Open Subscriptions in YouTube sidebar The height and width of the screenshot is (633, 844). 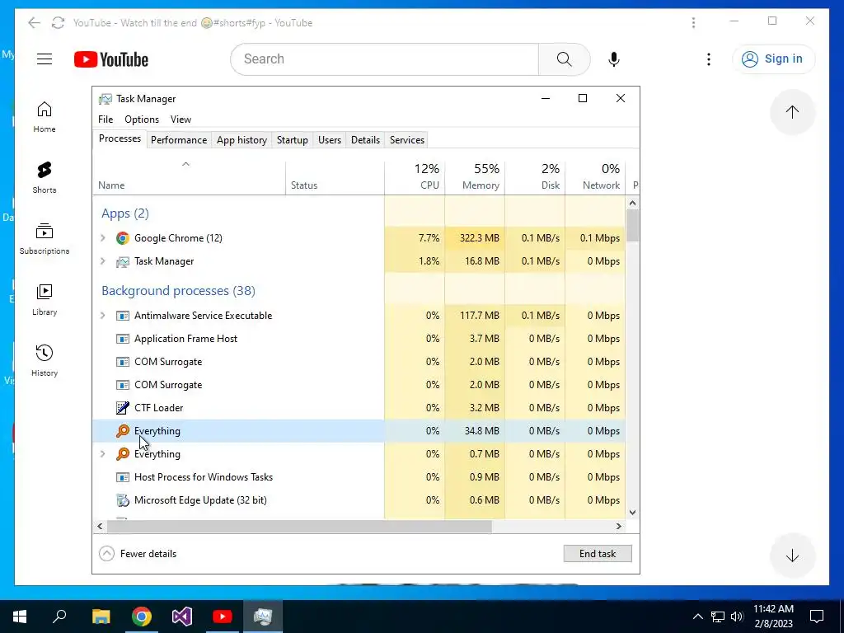pyautogui.click(x=45, y=238)
